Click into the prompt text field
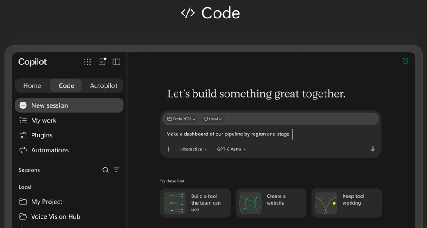Viewport: 427px width, 228px height. [x=269, y=134]
